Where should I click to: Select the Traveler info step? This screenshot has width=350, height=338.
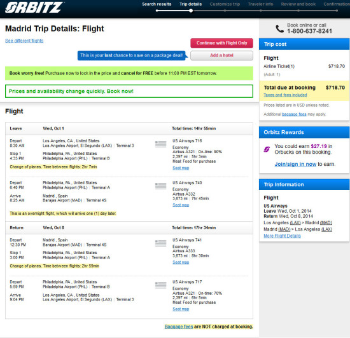[x=260, y=4]
